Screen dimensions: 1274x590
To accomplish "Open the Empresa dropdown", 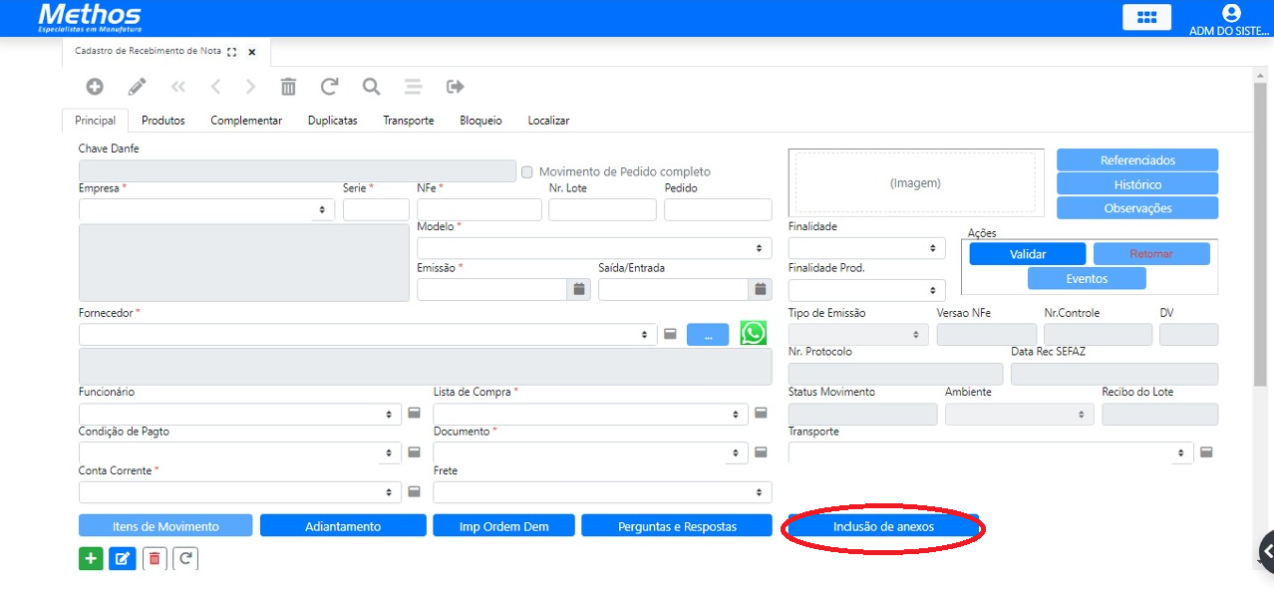I will pos(207,210).
